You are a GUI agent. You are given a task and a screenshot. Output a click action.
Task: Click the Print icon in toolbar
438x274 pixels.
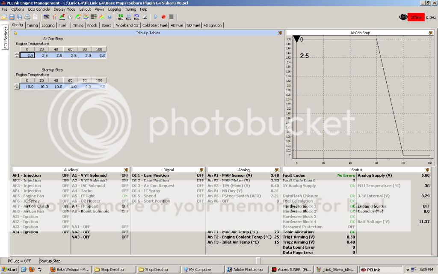(x=27, y=17)
